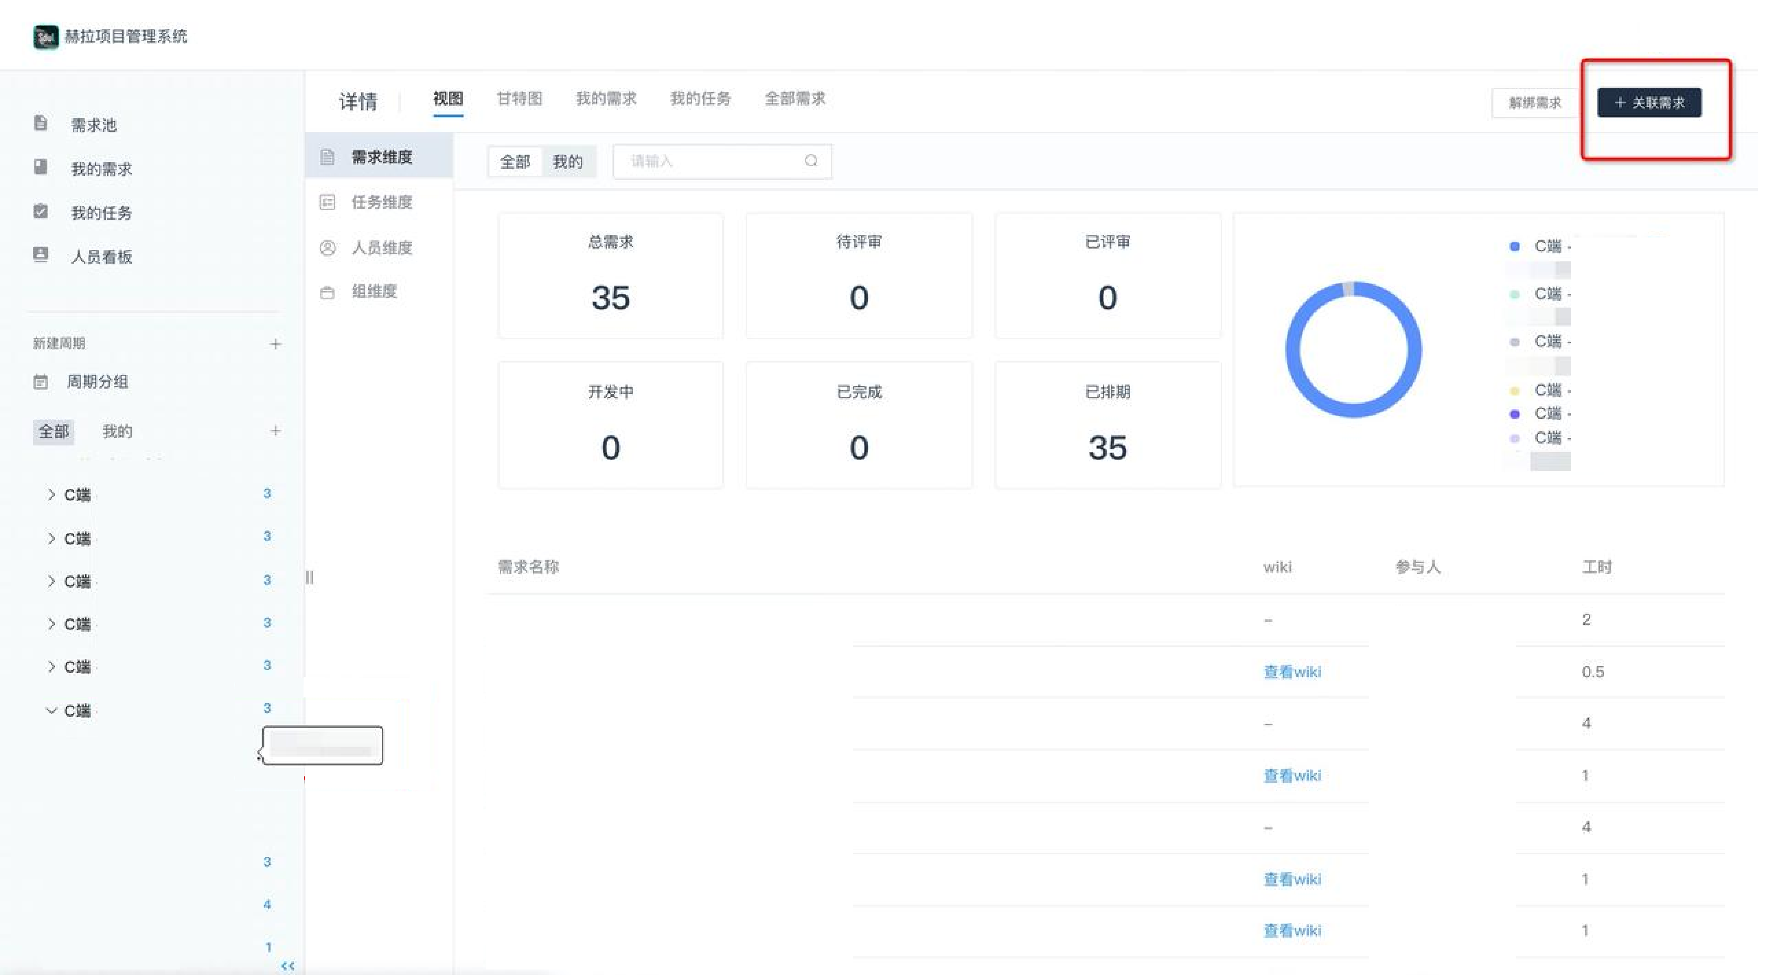This screenshot has height=975, width=1777.
Task: Toggle the first C端 legend entry on chart
Action: click(1545, 245)
